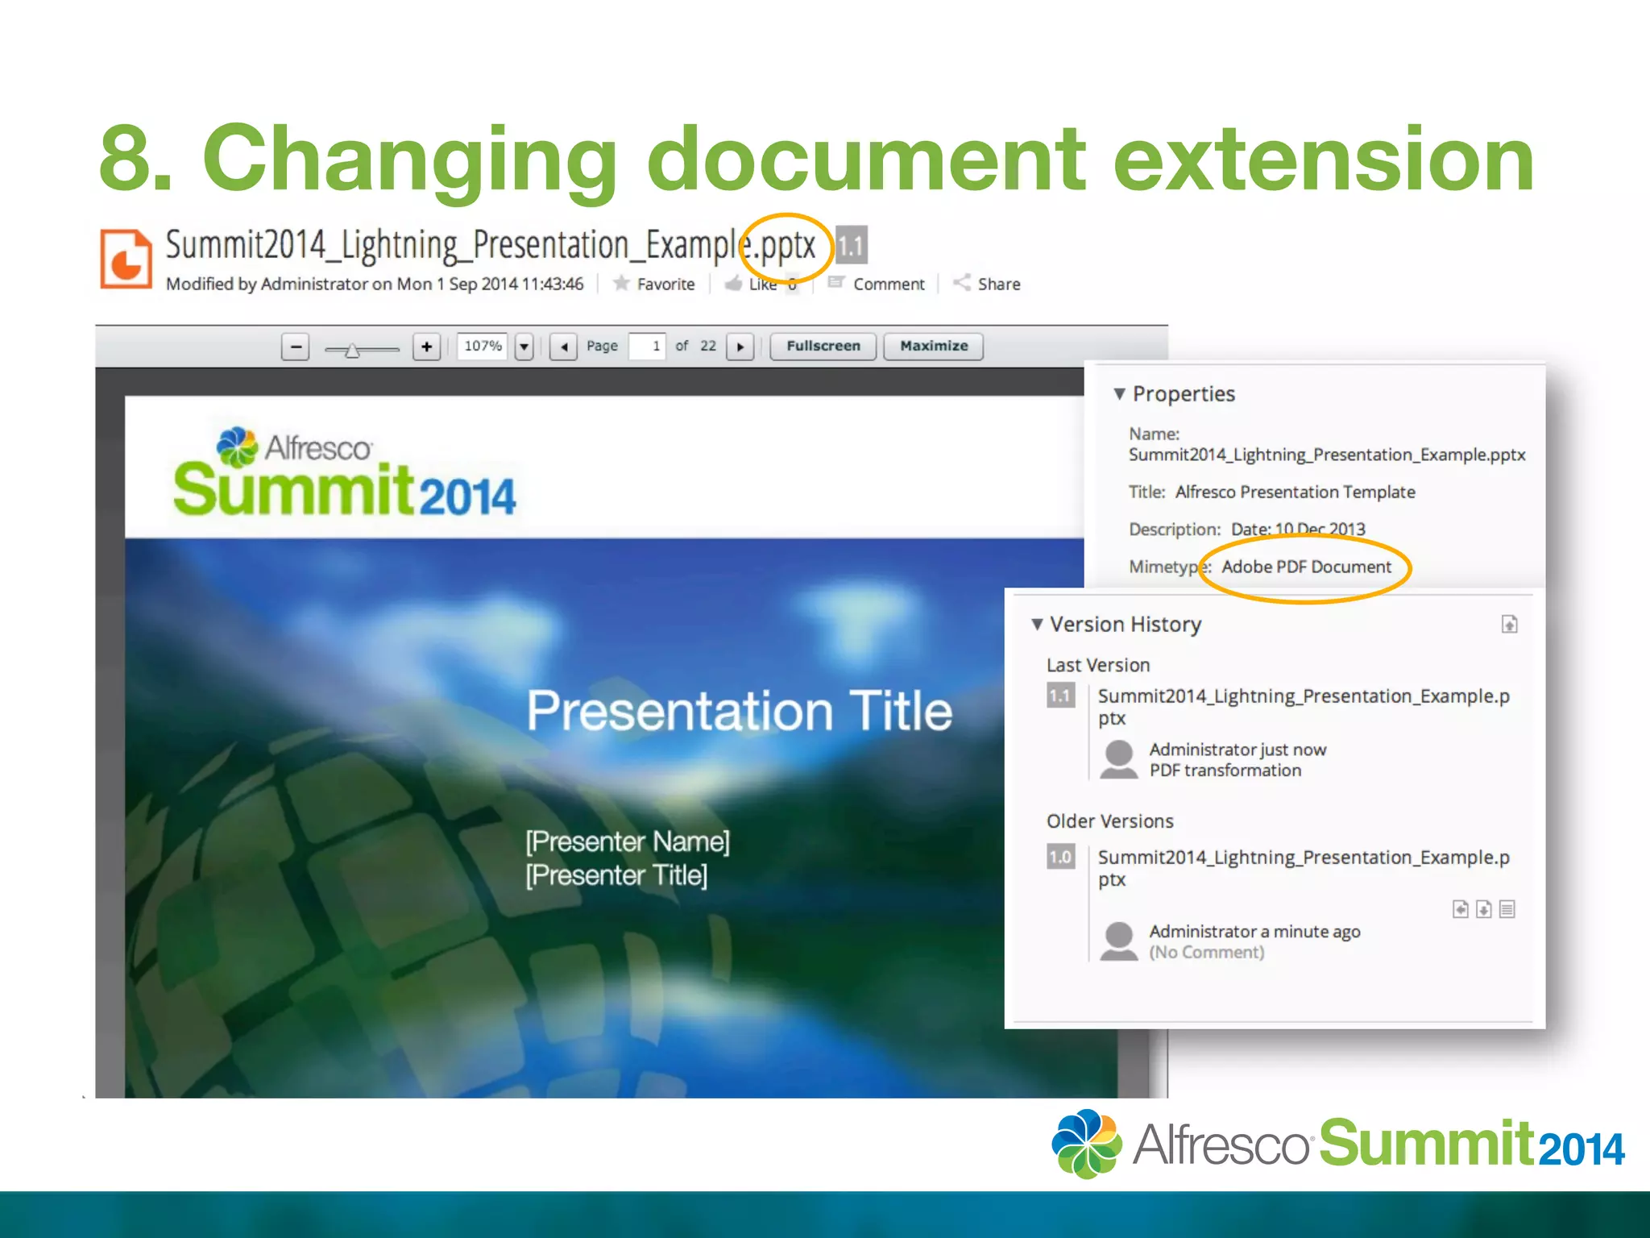Click the 107% zoom value field

click(x=483, y=347)
